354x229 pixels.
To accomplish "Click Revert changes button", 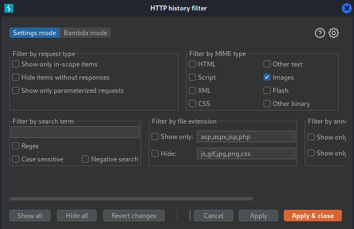I will [x=134, y=216].
